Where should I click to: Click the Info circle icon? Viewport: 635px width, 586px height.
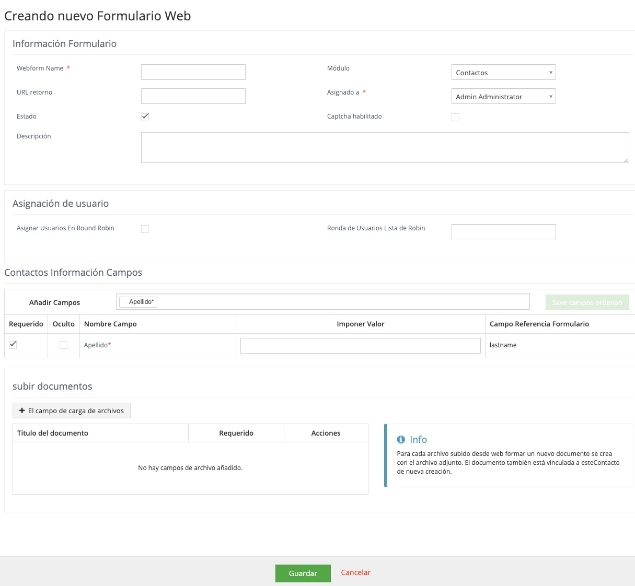pyautogui.click(x=401, y=440)
